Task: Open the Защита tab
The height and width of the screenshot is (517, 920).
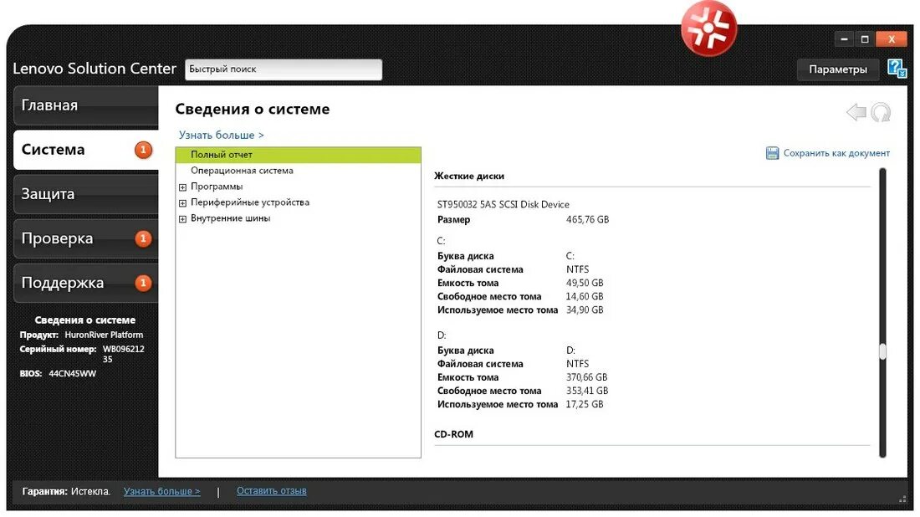Action: click(85, 194)
